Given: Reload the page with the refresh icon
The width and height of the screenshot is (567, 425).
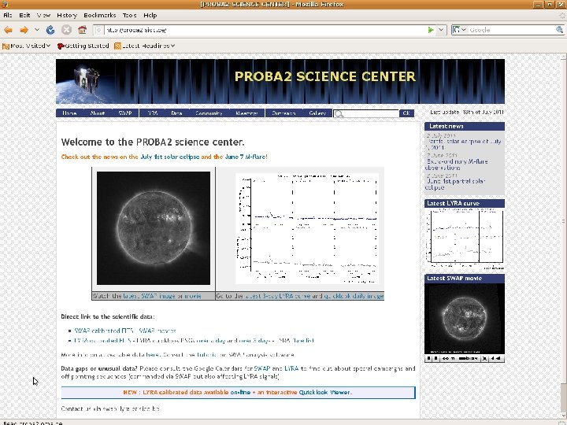Looking at the screenshot, I should (x=50, y=30).
